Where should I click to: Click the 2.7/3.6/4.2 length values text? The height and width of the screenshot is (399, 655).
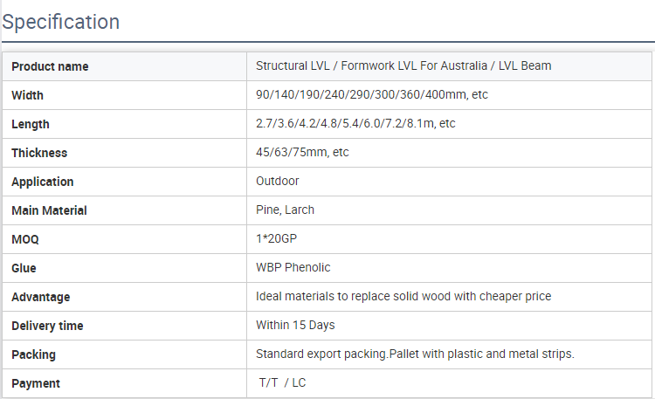[355, 124]
